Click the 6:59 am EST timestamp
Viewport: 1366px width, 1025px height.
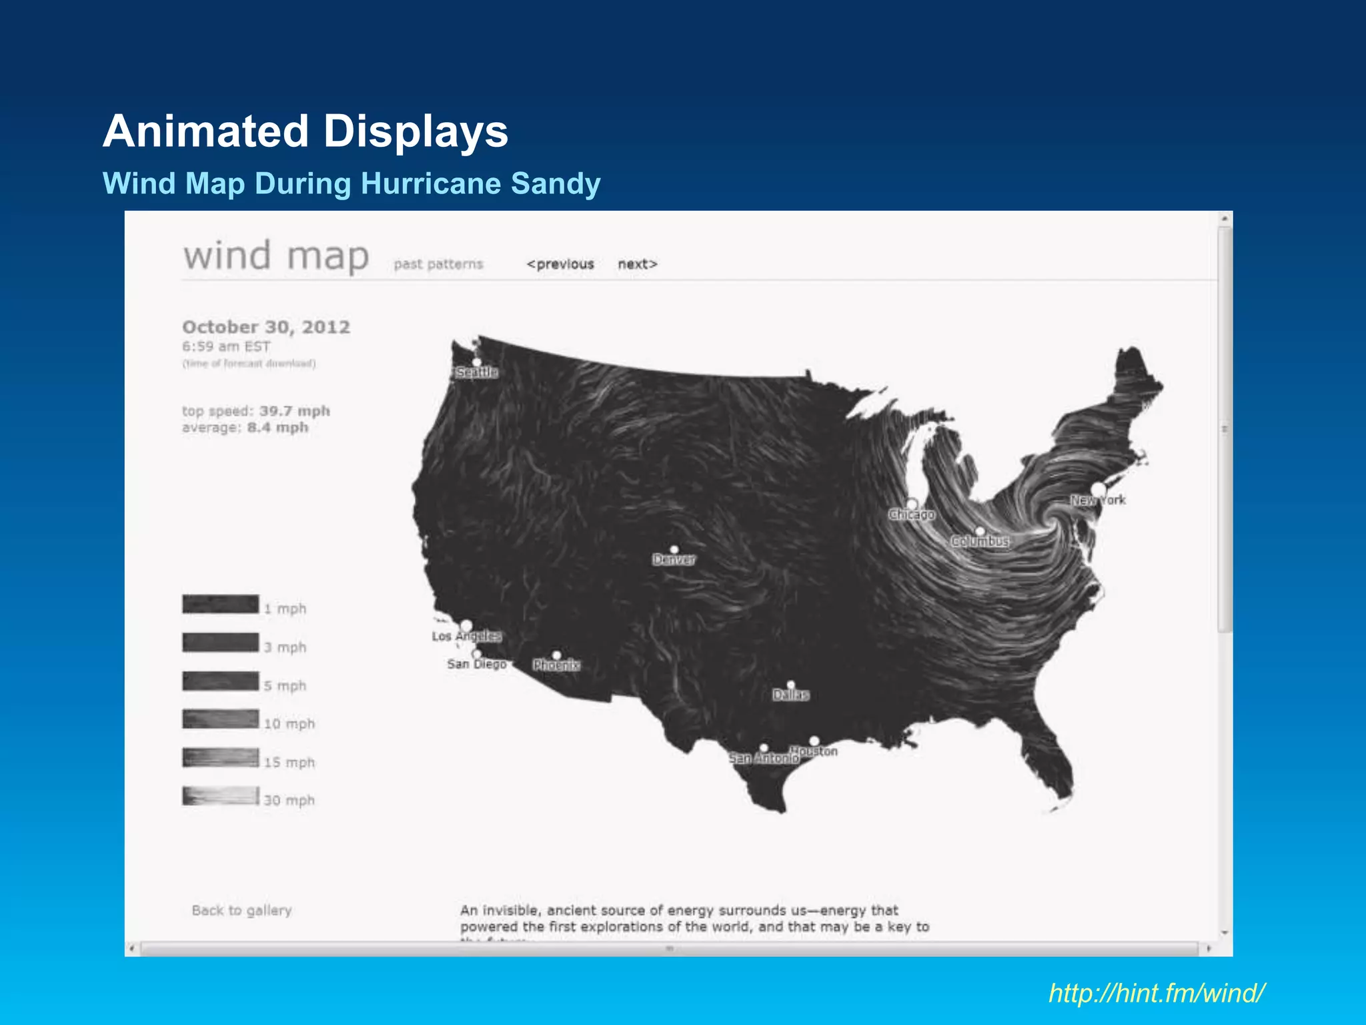[226, 346]
